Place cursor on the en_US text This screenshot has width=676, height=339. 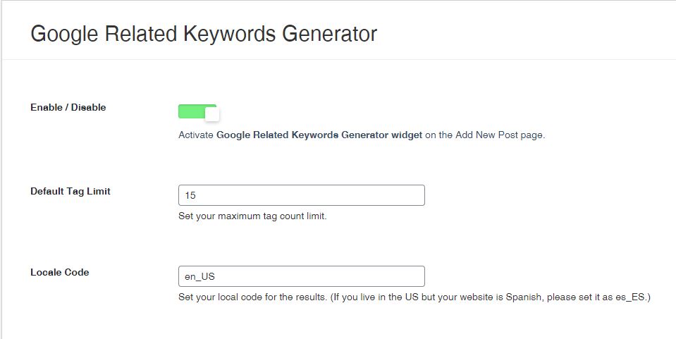[x=199, y=276]
